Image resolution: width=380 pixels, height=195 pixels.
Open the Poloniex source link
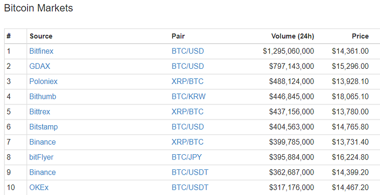tap(43, 81)
